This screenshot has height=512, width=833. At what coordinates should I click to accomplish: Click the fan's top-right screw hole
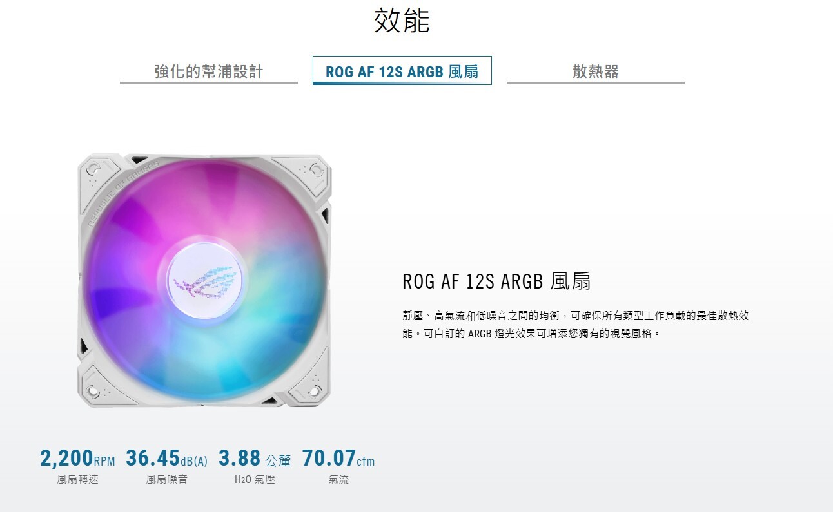point(316,169)
